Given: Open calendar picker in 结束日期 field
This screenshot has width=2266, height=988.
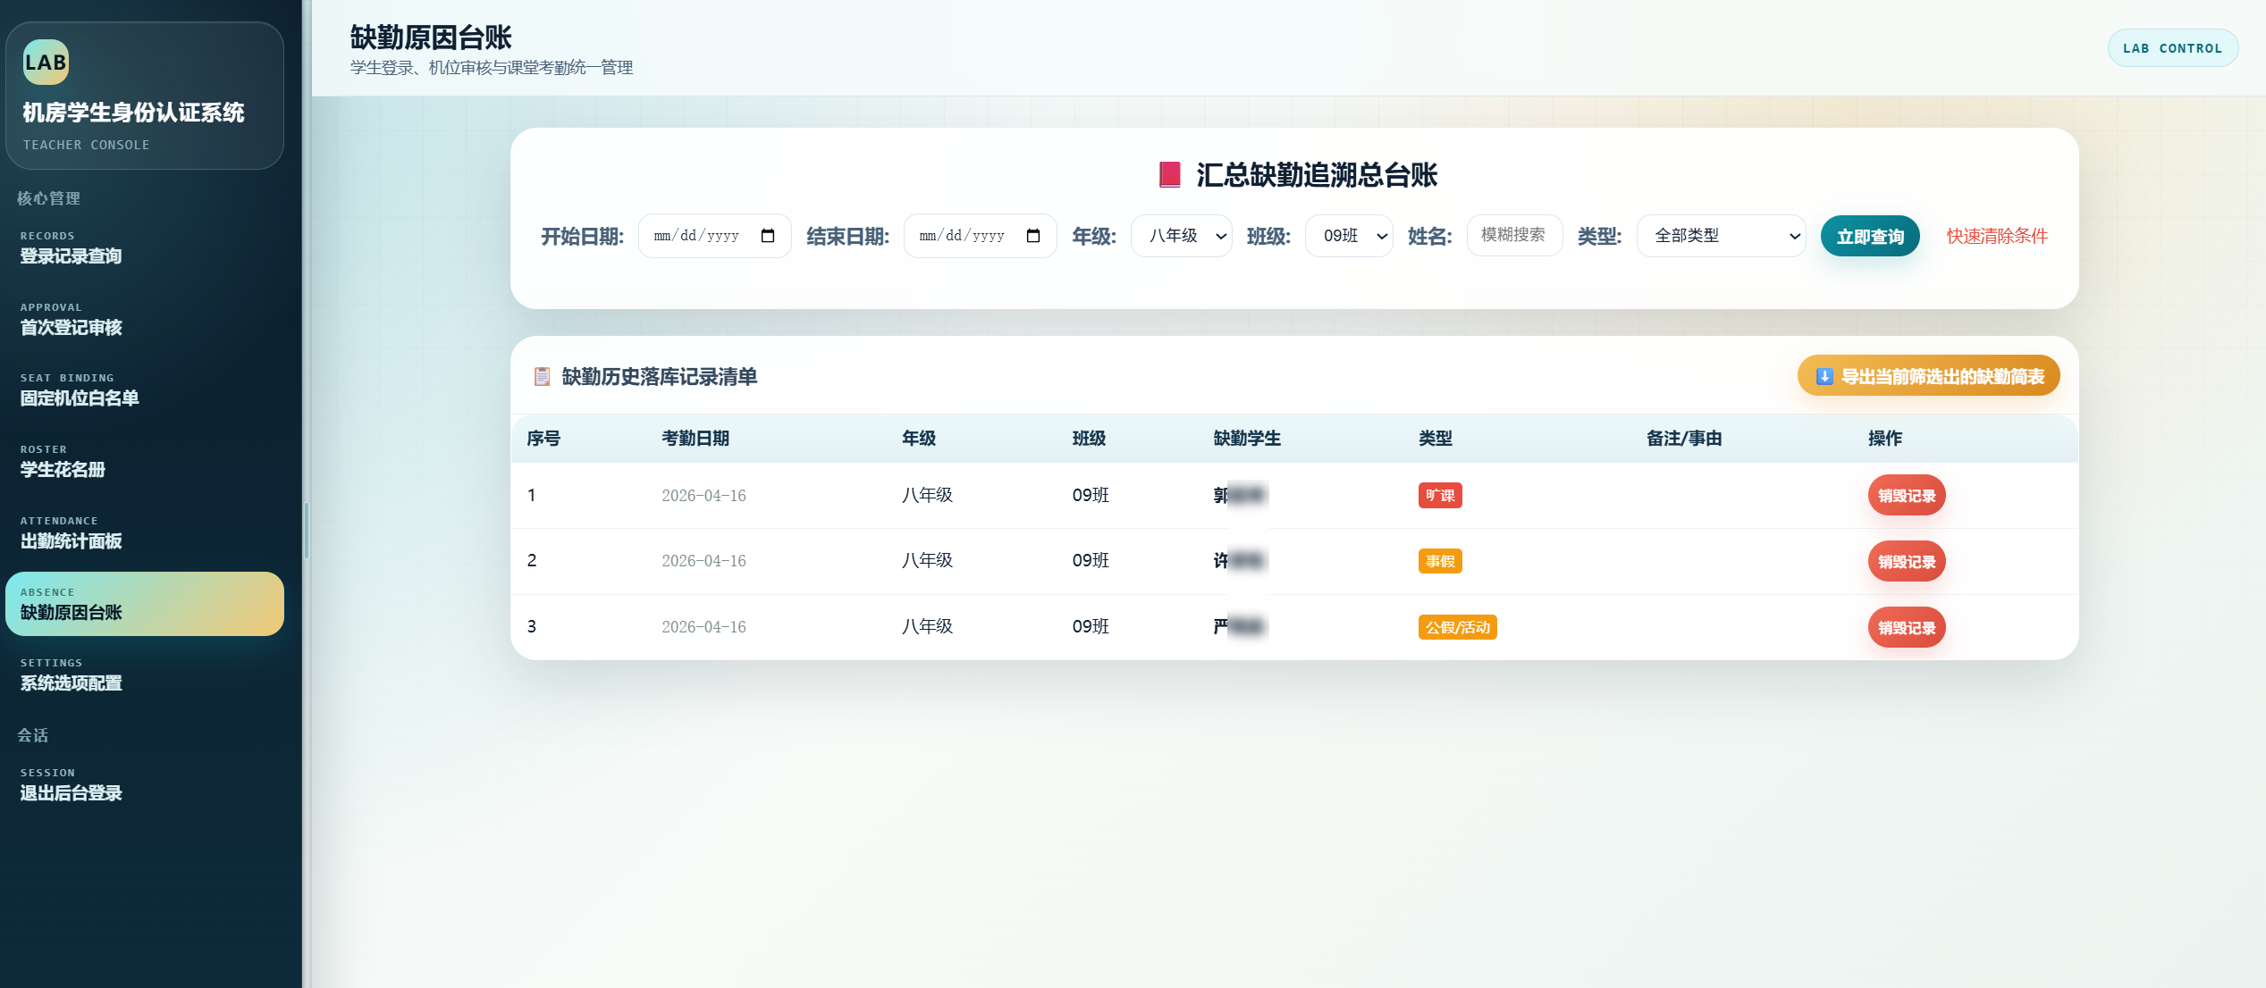Looking at the screenshot, I should pos(1032,236).
